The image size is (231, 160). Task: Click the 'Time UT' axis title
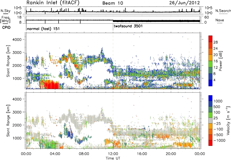pos(113,158)
